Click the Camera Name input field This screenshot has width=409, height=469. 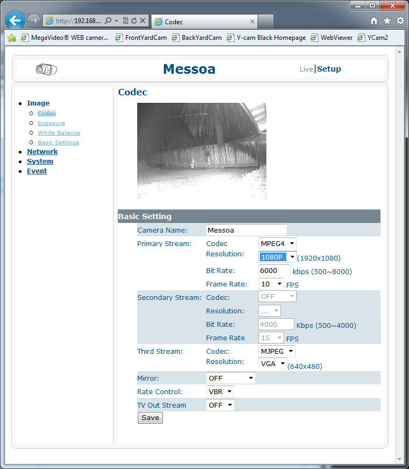pos(246,230)
